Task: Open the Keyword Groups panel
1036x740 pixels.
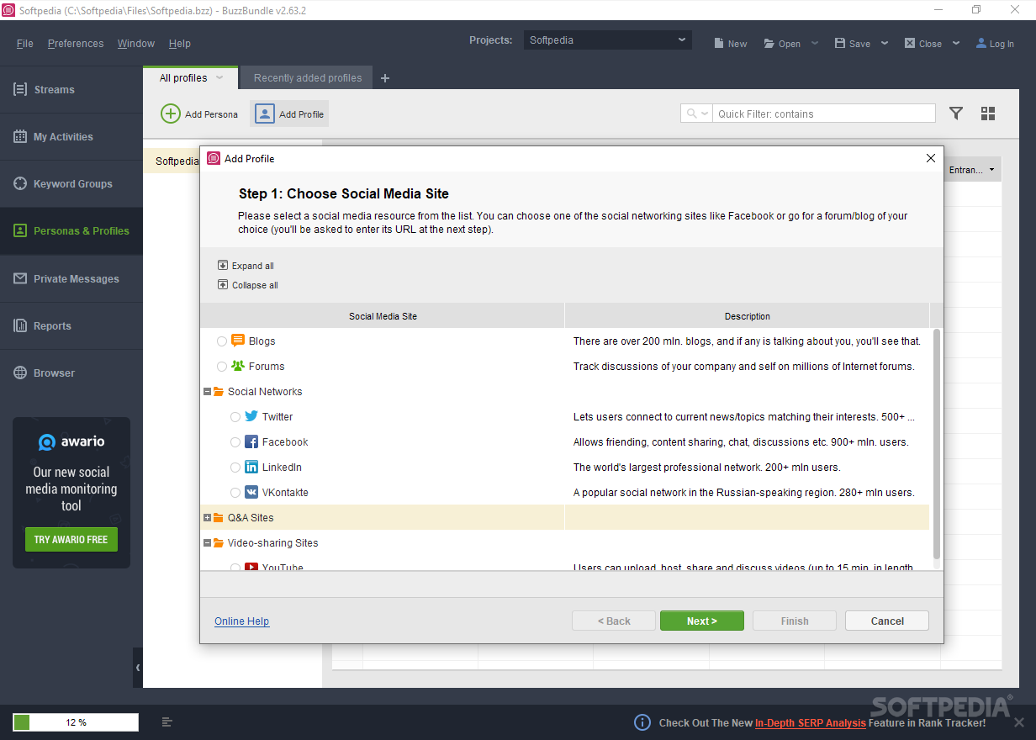Action: coord(71,183)
